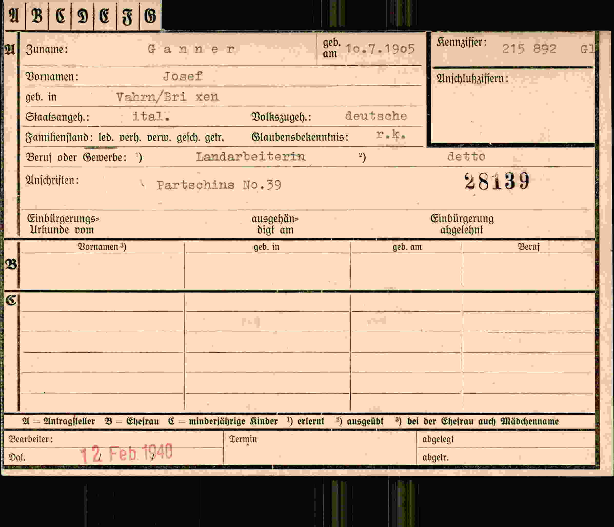Click the 'Einbürgerungs-Urkunde vom' label
This screenshot has width=614, height=527.
63,224
